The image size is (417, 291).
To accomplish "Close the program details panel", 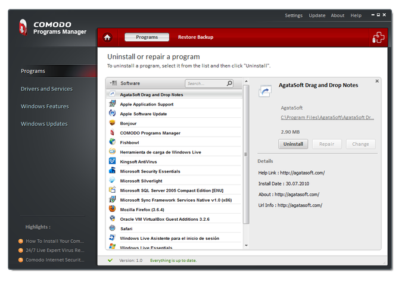I will click(x=377, y=81).
